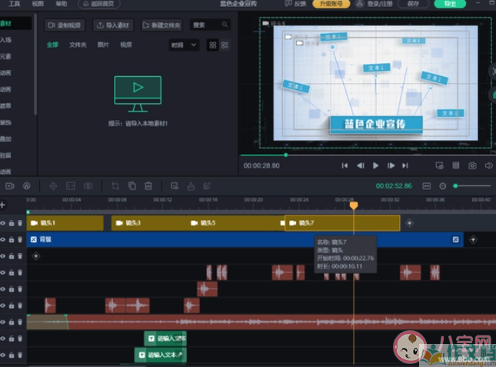
Task: Click the 导入素材 button
Action: tap(114, 25)
